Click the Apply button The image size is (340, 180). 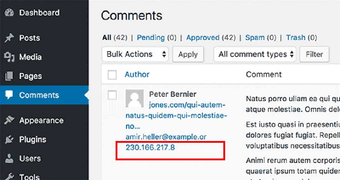click(x=188, y=54)
